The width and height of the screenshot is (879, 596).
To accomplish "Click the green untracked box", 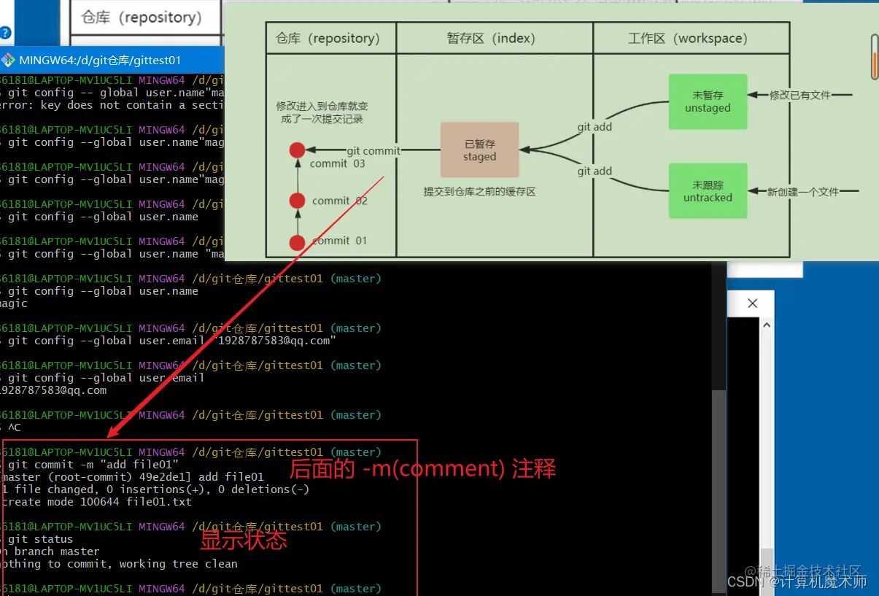I will [x=707, y=190].
